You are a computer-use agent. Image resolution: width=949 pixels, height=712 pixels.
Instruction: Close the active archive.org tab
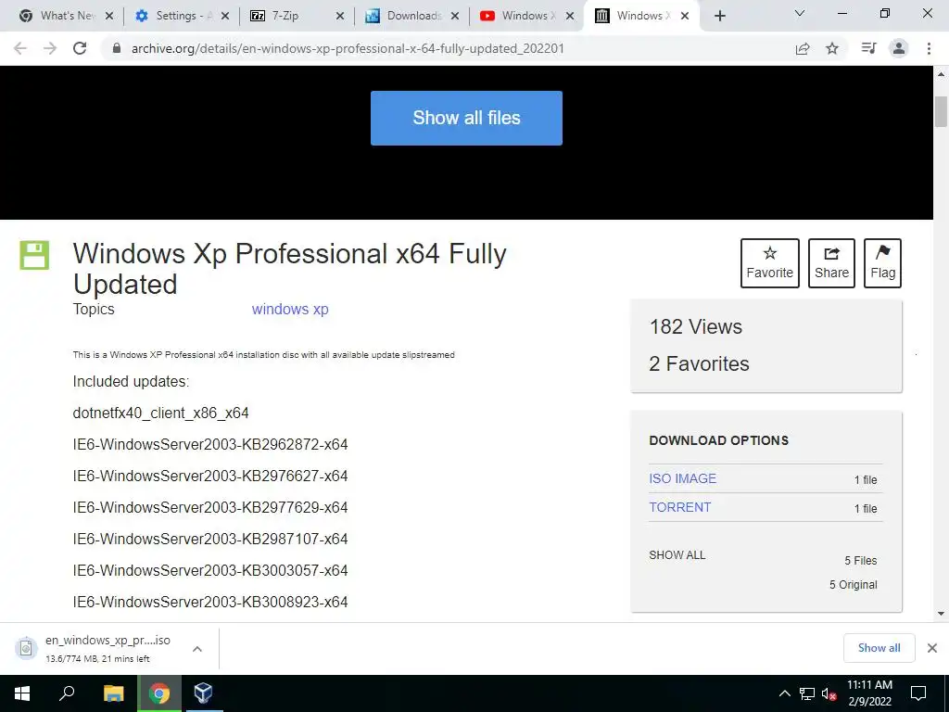[685, 16]
